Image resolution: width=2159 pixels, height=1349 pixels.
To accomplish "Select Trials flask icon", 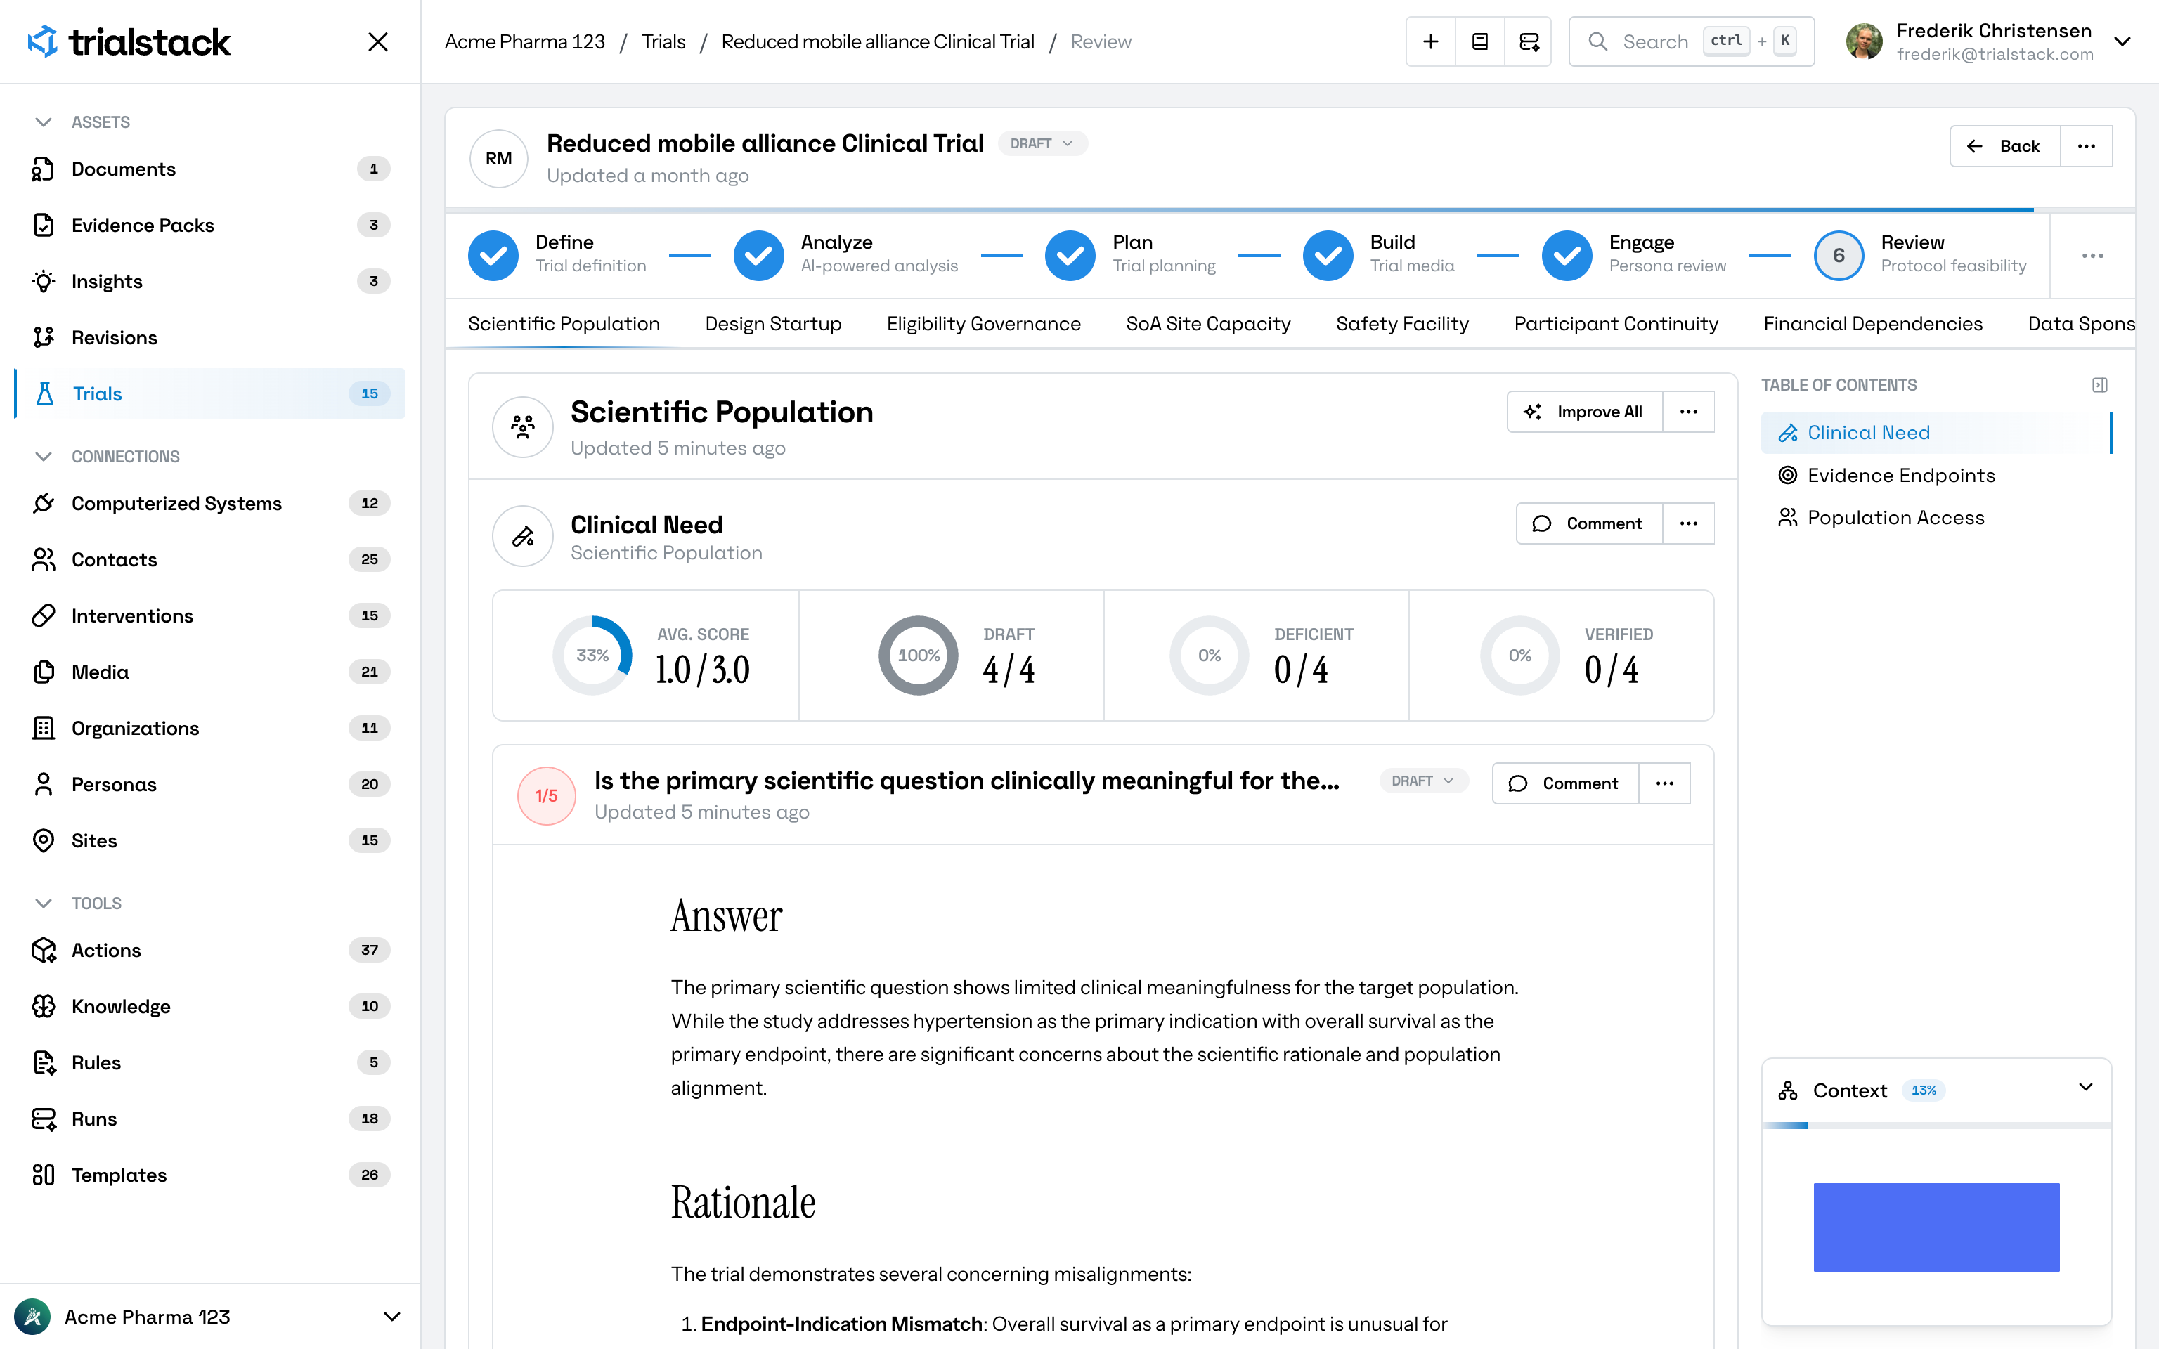I will tap(44, 394).
